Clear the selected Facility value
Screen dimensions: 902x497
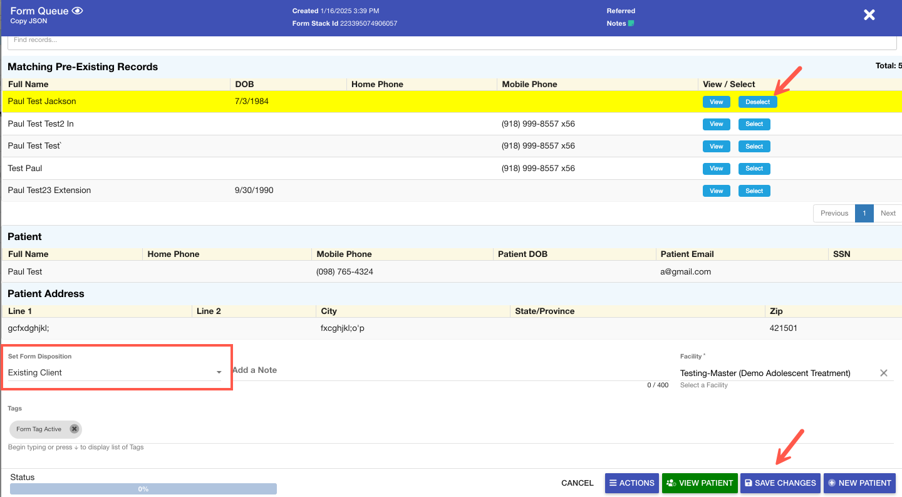coord(883,373)
